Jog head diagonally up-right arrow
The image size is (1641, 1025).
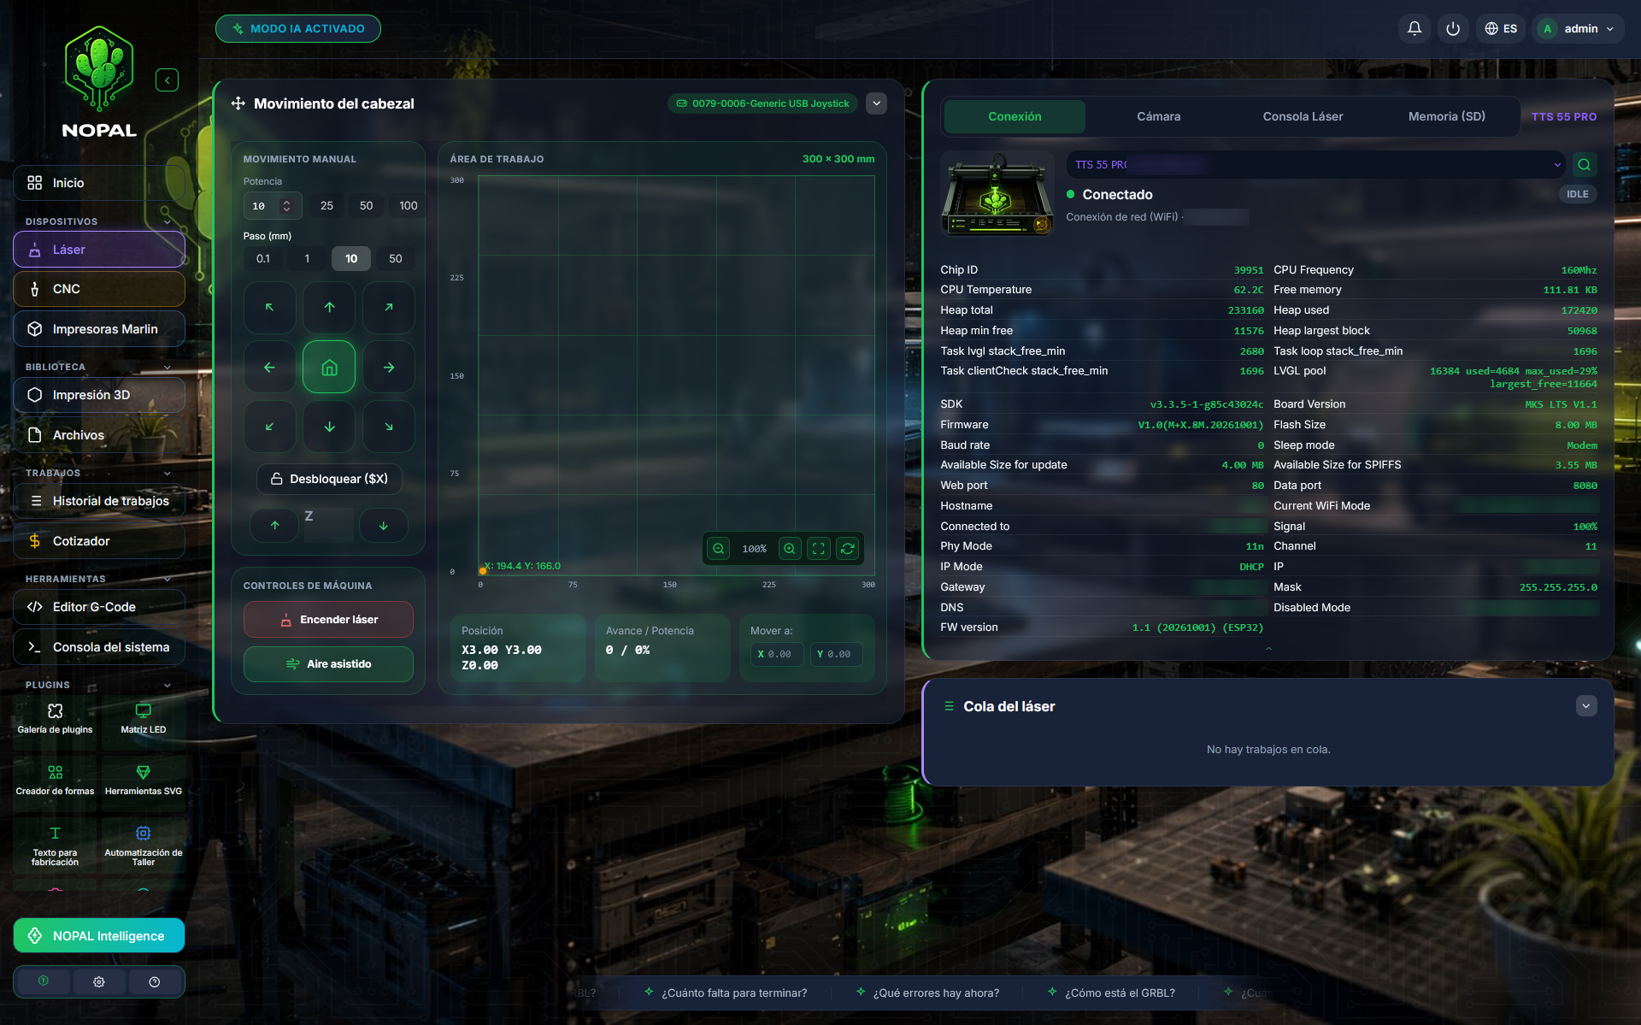[x=389, y=307]
